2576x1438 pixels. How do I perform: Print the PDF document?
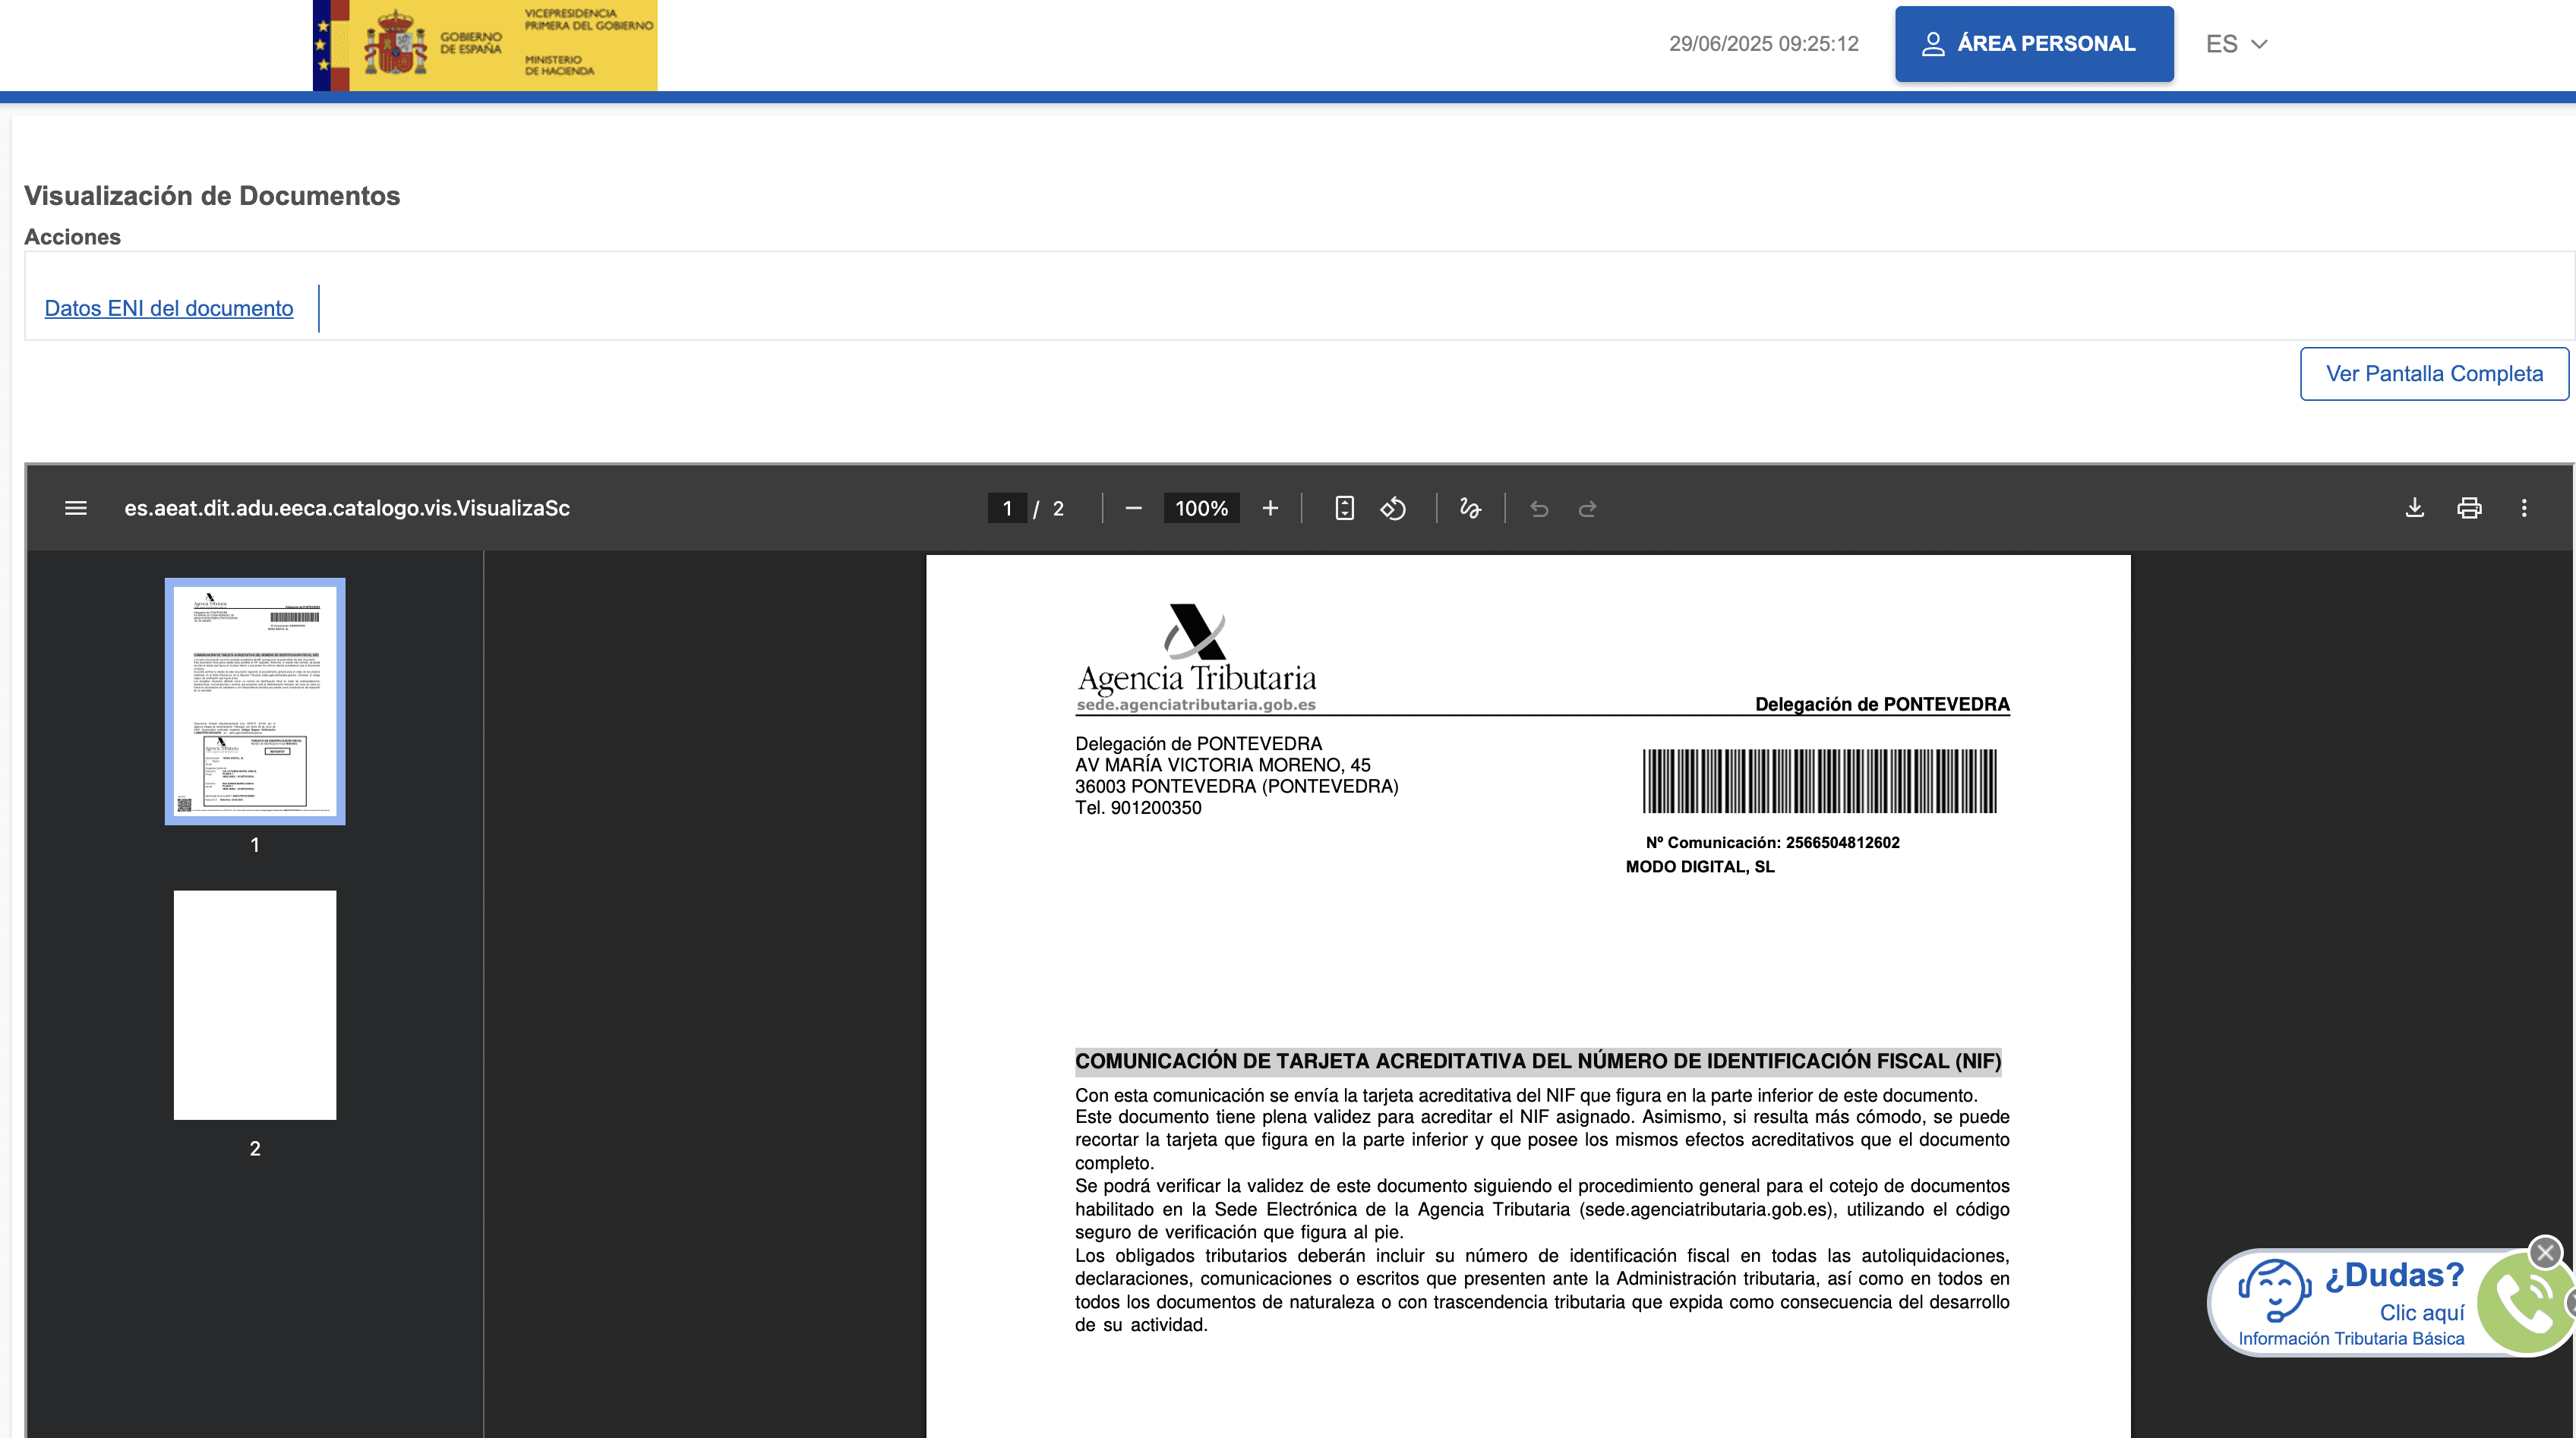(2469, 508)
